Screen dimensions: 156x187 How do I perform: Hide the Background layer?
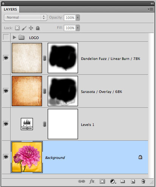[x=6, y=157]
